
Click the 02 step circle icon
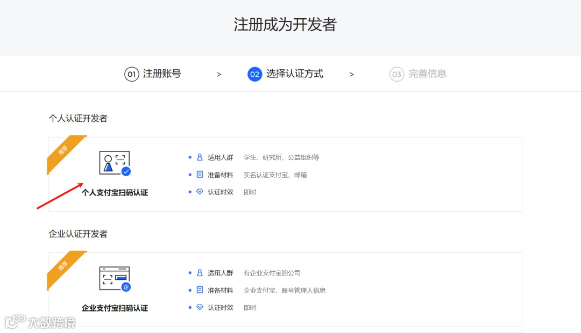point(254,74)
